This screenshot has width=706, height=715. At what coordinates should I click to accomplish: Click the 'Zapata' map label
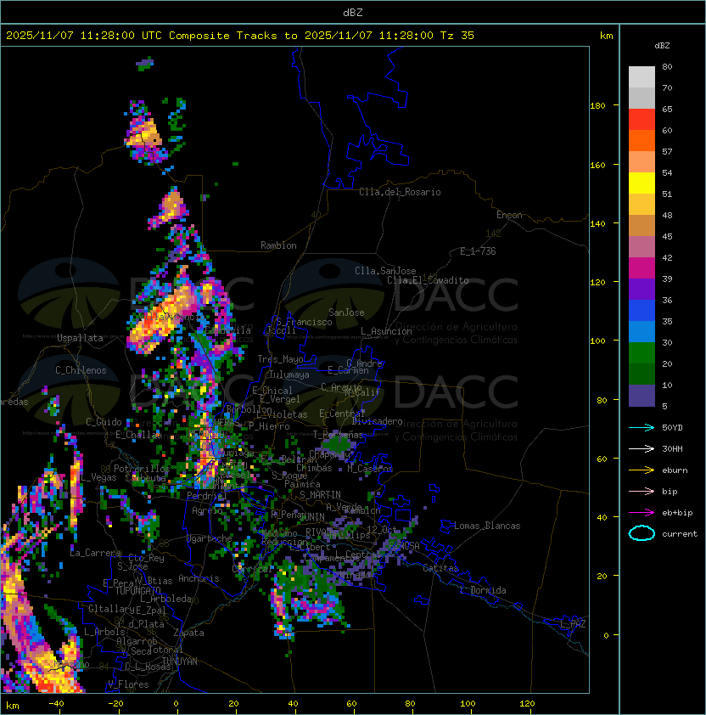point(188,633)
